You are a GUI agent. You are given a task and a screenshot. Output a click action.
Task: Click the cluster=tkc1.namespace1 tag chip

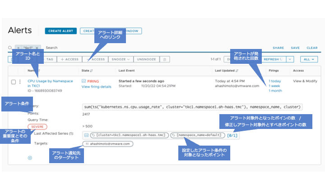click(130, 135)
